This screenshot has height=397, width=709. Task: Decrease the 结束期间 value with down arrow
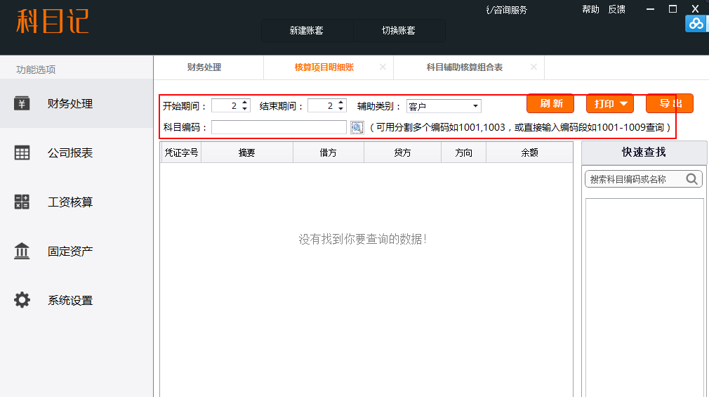[x=340, y=109]
